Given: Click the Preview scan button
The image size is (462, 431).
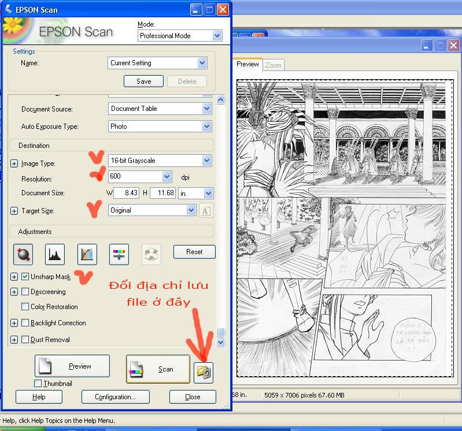Looking at the screenshot, I should tap(72, 366).
